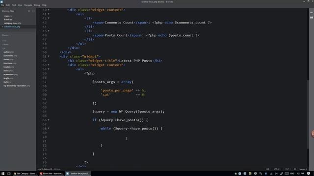Screen dimensions: 314x176
Task: Click the linting status icon in status bar
Action: pos(295,169)
